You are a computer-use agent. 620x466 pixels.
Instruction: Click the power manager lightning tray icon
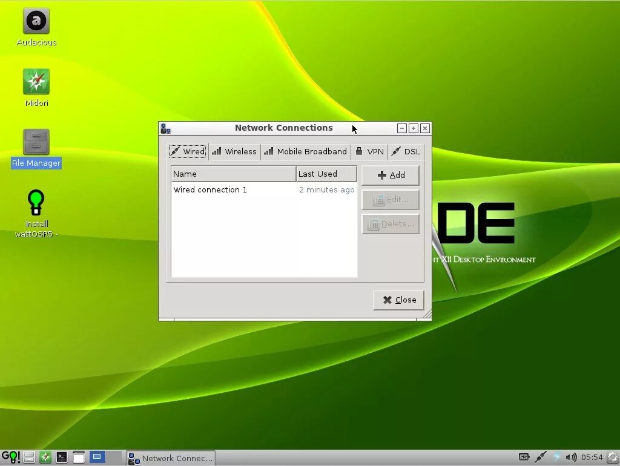coord(556,458)
